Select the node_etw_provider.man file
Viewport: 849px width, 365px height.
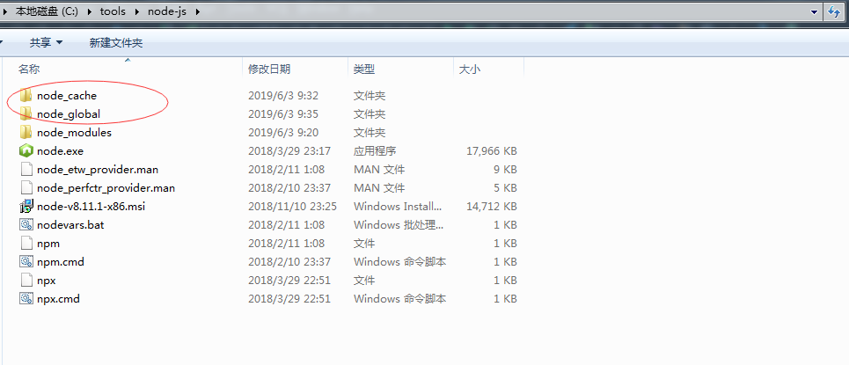pyautogui.click(x=97, y=169)
